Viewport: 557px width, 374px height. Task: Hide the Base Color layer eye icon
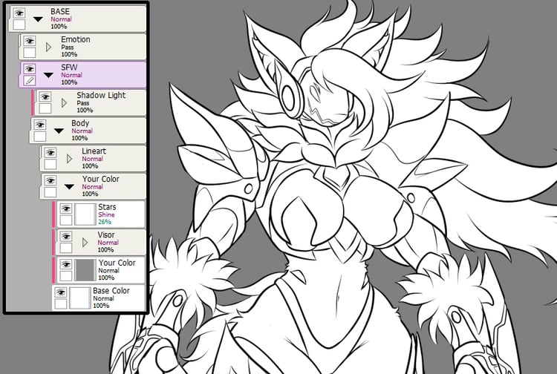point(61,292)
